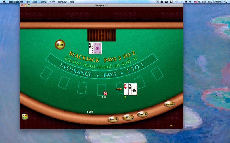Click the dealer's face-down card

click(x=97, y=48)
